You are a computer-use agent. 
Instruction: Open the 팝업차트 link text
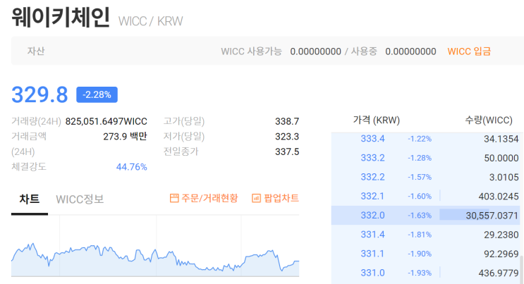pyautogui.click(x=281, y=198)
